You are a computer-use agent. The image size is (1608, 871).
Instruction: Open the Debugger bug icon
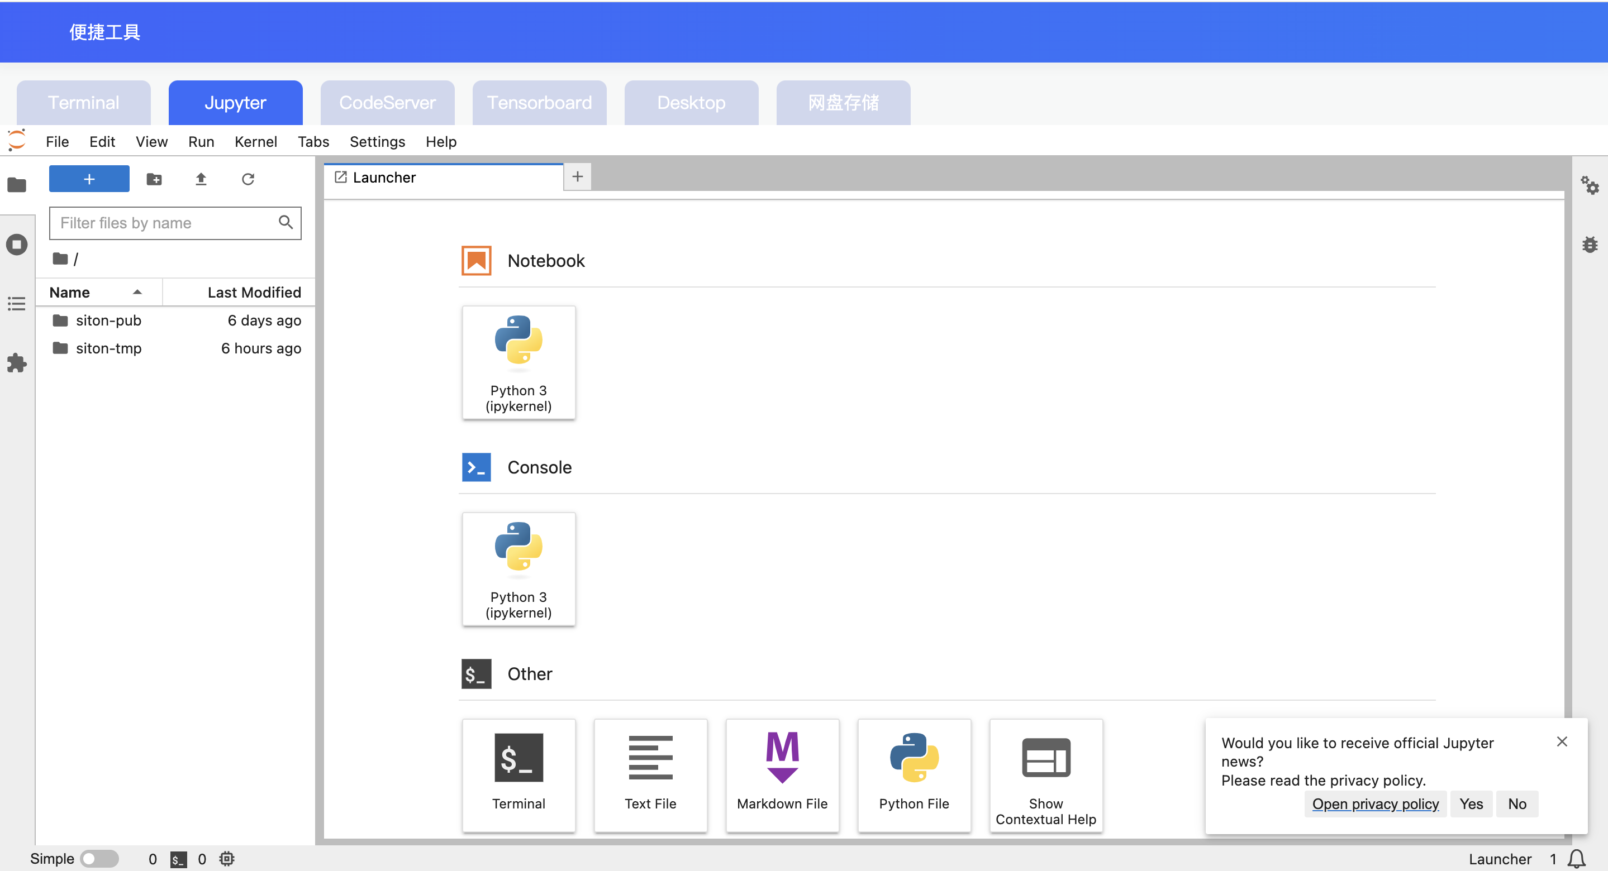tap(1590, 245)
